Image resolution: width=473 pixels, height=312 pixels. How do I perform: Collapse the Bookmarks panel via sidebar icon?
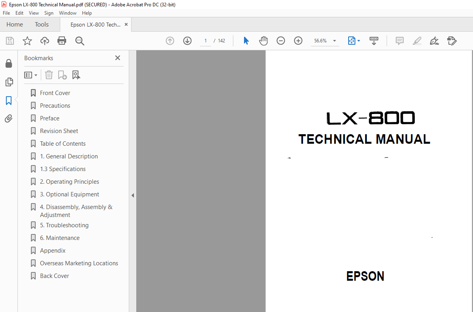tap(9, 101)
